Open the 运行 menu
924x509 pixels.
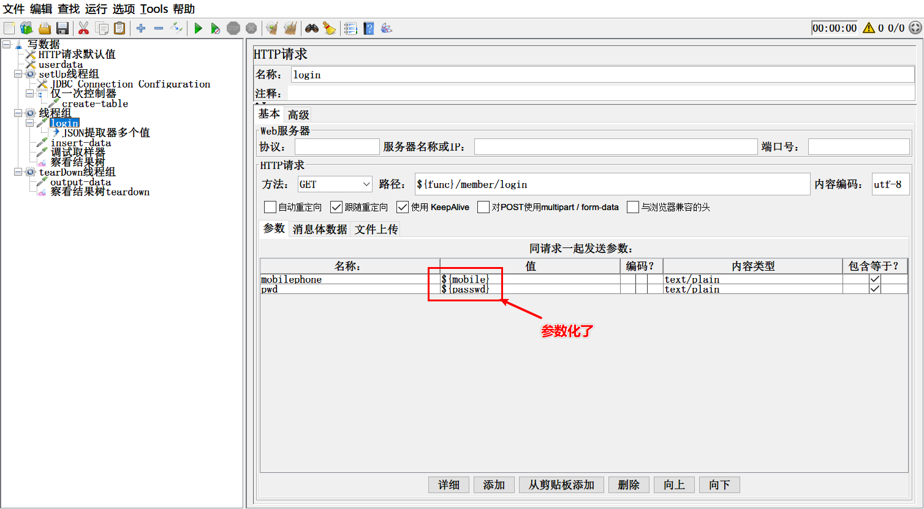(96, 9)
